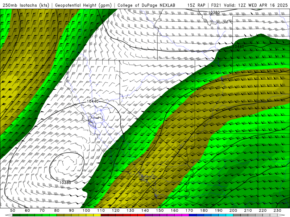This screenshot has height=217, width=290.
Task: Click the cyan swatch bordering the gray segment
Action: click(x=229, y=215)
